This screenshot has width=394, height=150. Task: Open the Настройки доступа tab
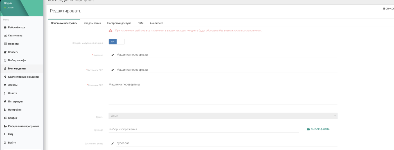point(119,23)
